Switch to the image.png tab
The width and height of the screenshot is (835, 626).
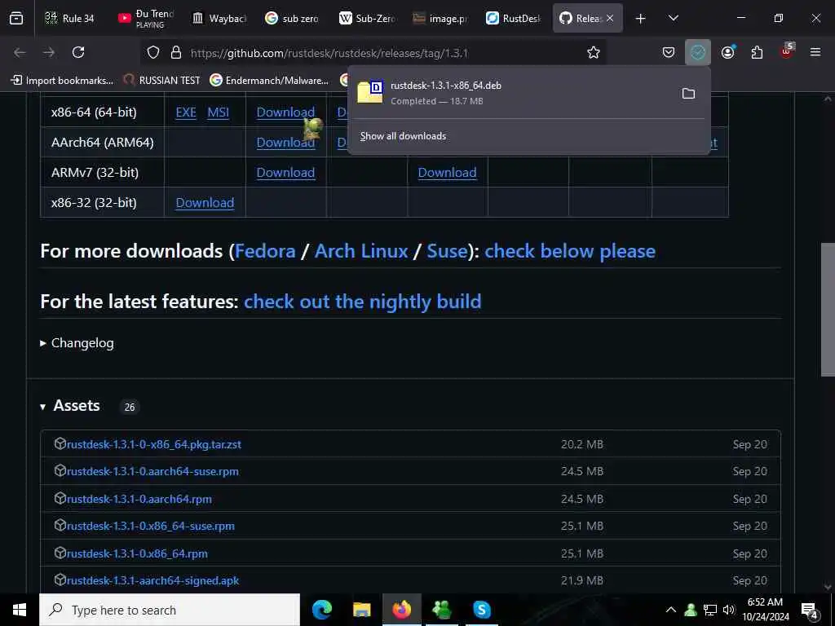pyautogui.click(x=440, y=18)
